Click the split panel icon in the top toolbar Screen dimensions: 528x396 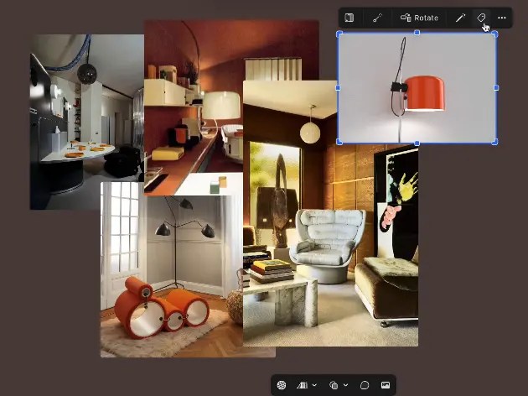point(349,18)
